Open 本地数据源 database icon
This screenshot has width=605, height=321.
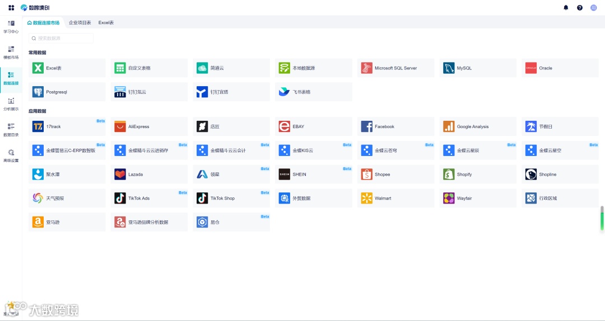[x=285, y=68]
